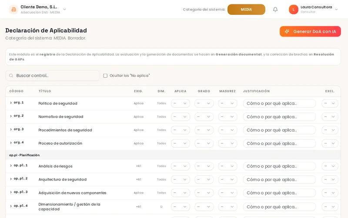The height and width of the screenshot is (218, 348).
Task: Open Aplica dropdown for Procedimientos de seguridad
Action: (x=181, y=130)
